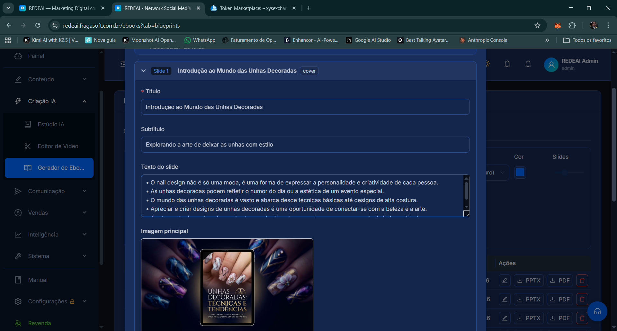Open the Manual sidebar item
Viewport: 617px width, 331px height.
(49, 280)
